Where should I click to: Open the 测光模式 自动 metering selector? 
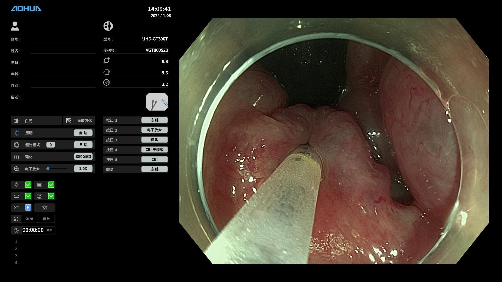pos(83,145)
